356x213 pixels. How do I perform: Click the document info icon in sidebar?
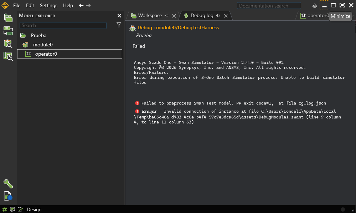[8, 196]
